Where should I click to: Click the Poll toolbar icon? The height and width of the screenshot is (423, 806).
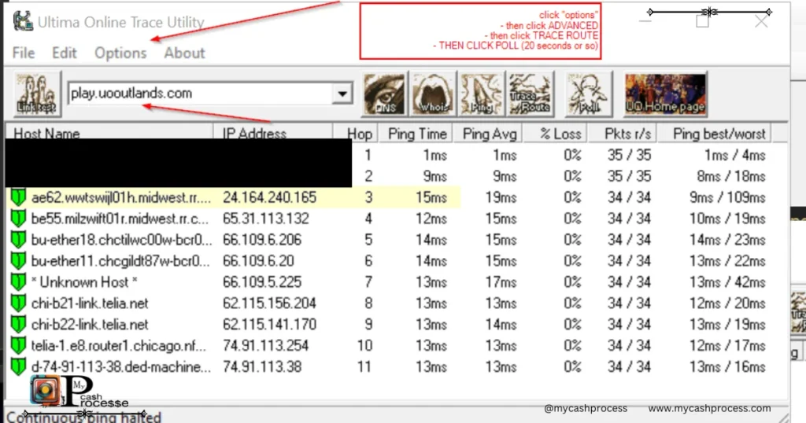[587, 94]
